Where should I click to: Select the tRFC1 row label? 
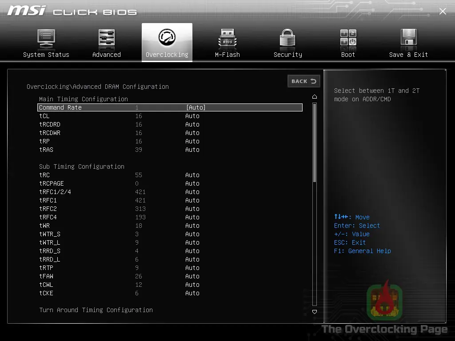coord(48,200)
